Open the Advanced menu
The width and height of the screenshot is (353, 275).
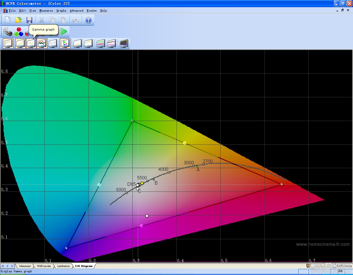(76, 10)
